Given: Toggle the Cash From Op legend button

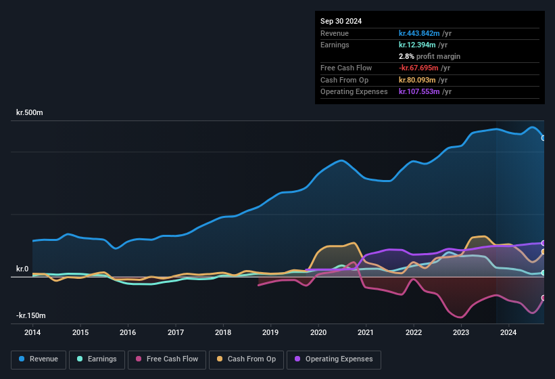Looking at the screenshot, I should [246, 359].
